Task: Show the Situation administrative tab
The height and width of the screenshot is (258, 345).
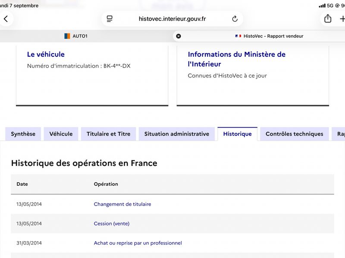Action: (x=177, y=134)
